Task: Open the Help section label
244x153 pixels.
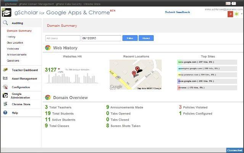Action: coord(15,113)
